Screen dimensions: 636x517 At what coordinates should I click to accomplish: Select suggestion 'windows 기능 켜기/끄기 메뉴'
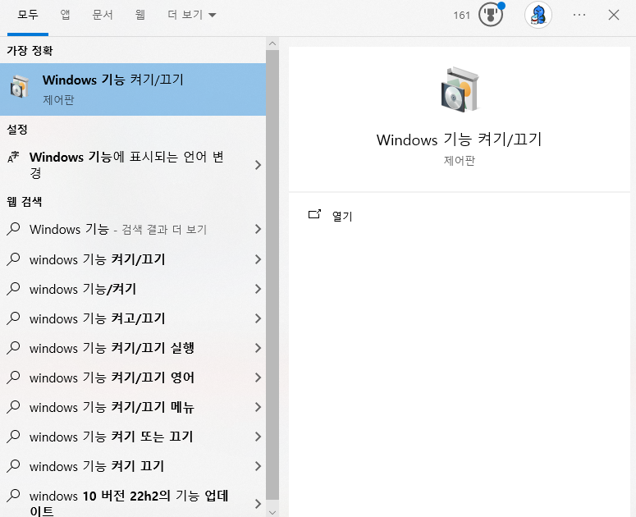click(x=133, y=407)
